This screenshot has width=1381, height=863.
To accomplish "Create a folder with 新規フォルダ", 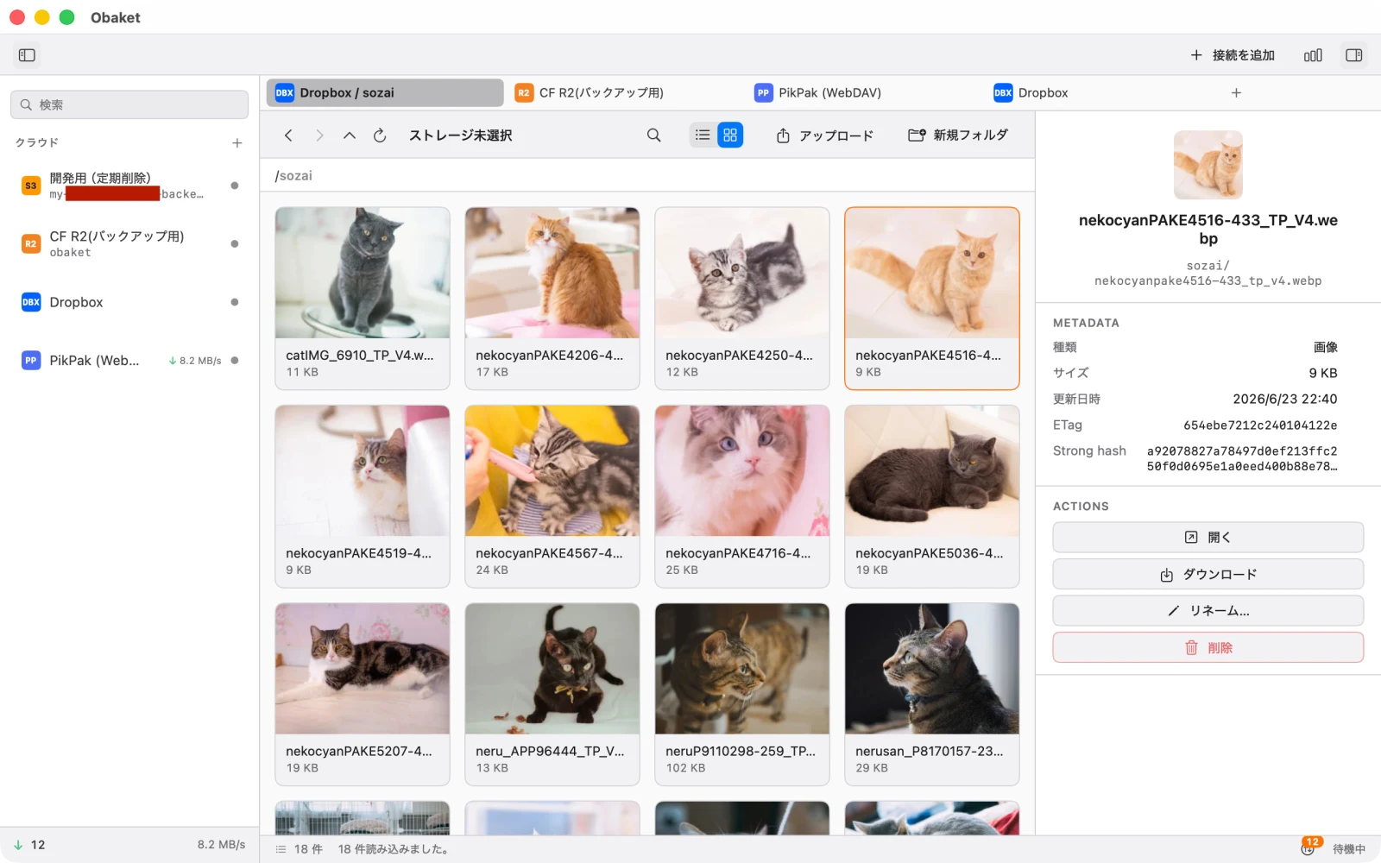I will click(958, 135).
